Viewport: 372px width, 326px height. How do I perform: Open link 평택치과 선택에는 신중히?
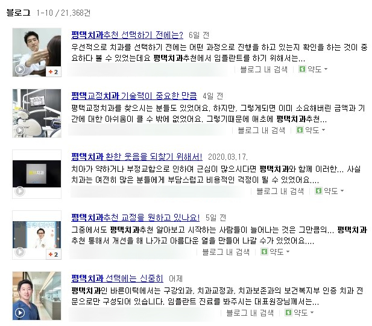point(117,278)
